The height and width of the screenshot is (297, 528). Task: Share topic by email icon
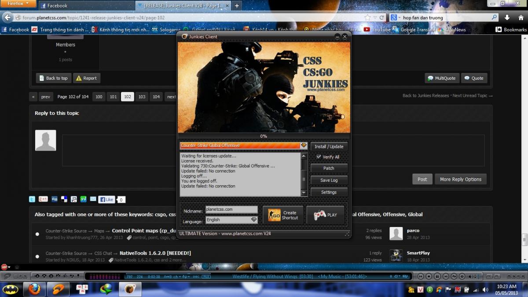point(93,199)
